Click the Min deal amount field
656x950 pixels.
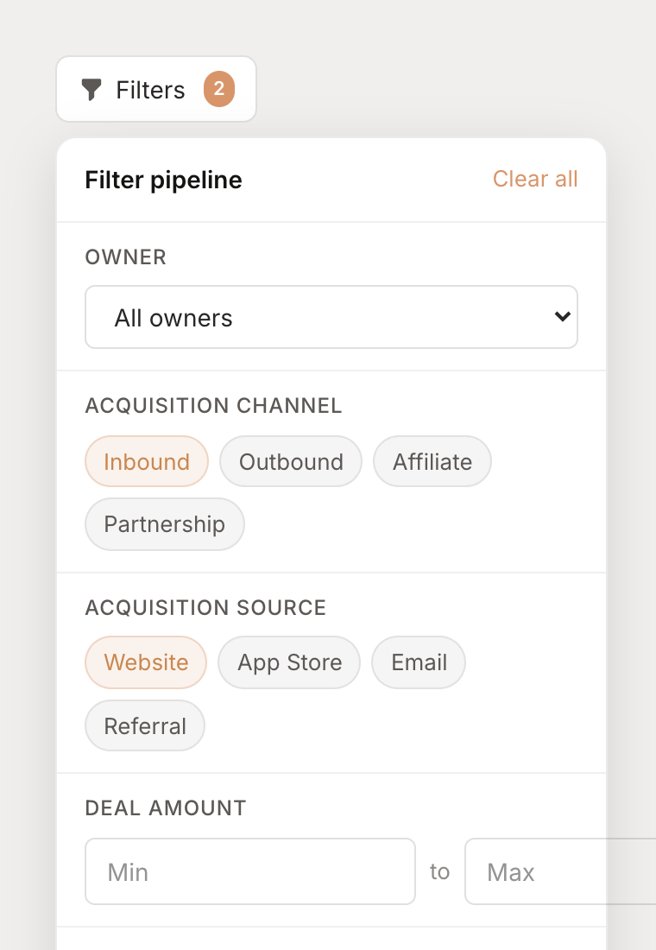tap(249, 871)
